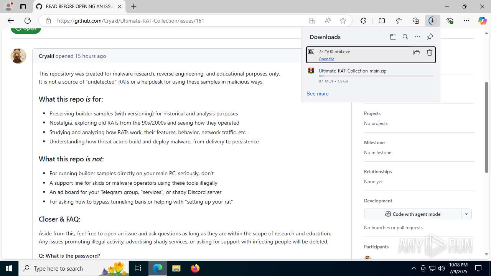Select the 7z2500-x64.exe download item
491x276 pixels.
[x=371, y=55]
